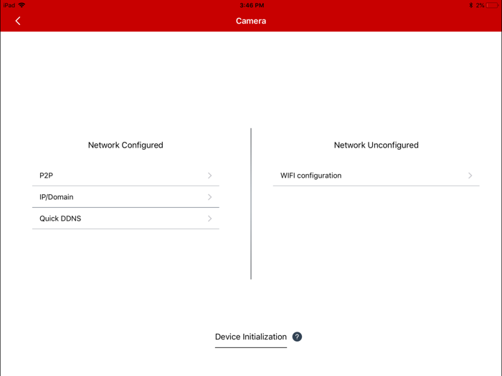Tap the Device Initialization link
The width and height of the screenshot is (502, 376).
(x=251, y=337)
